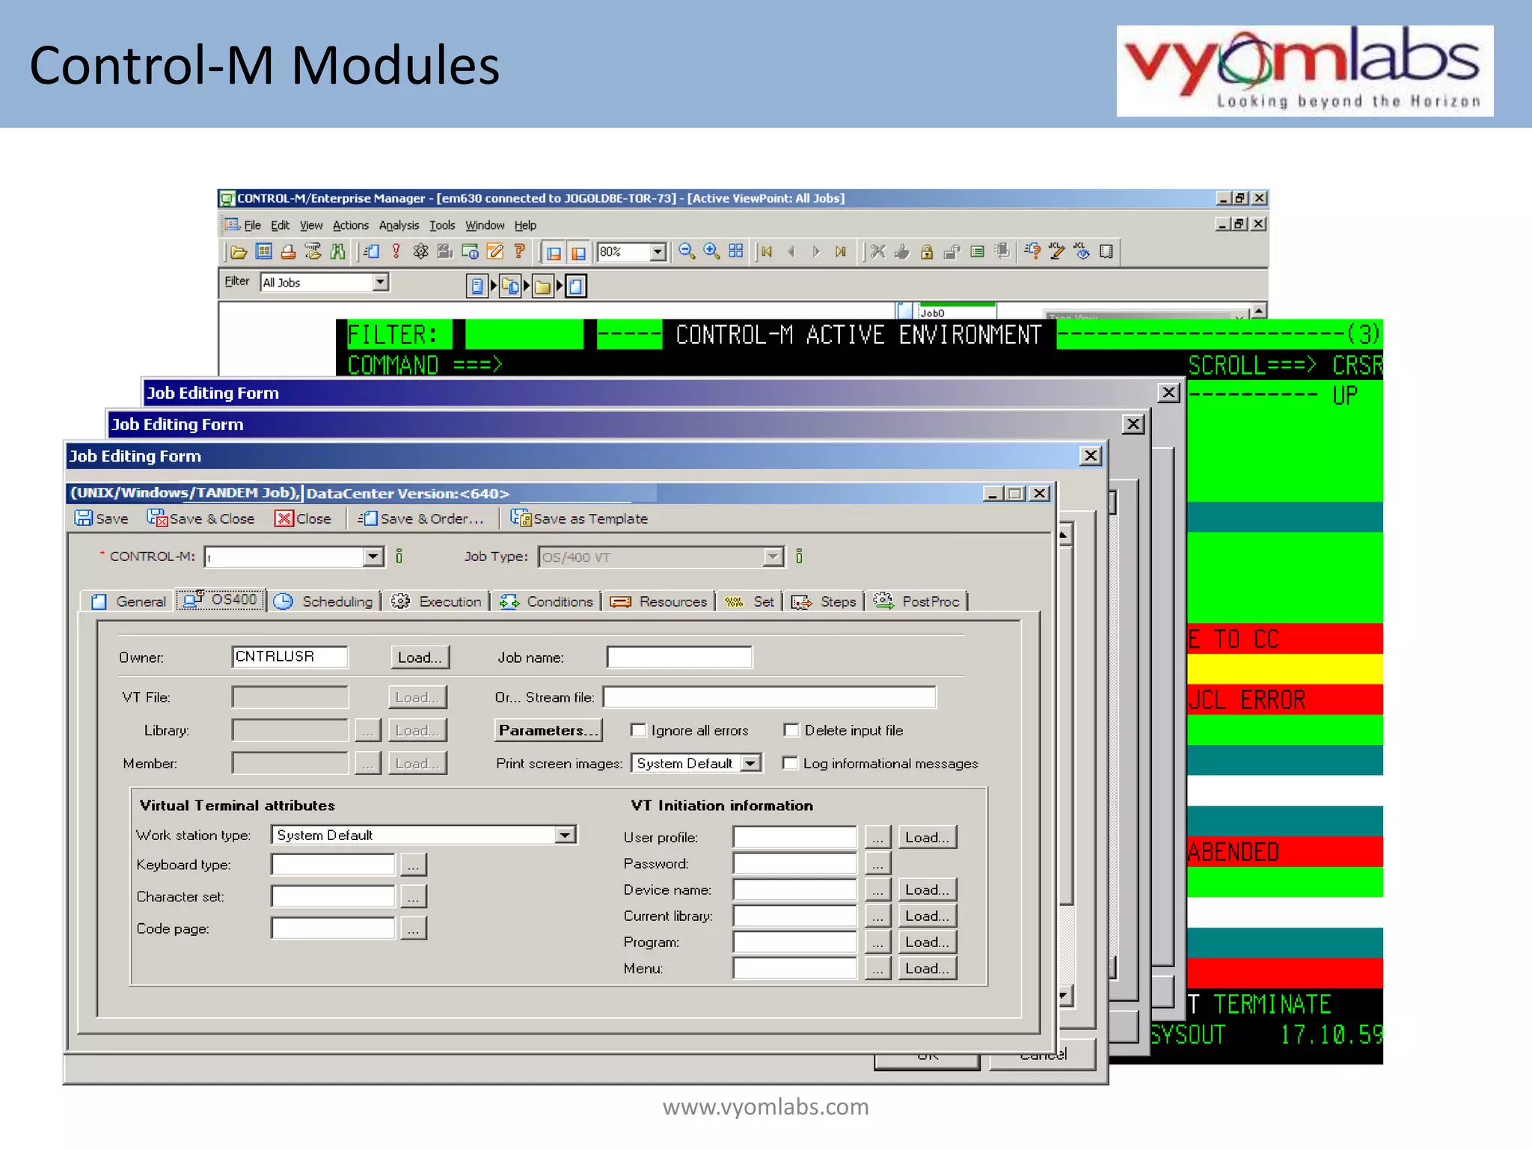Go to first item navigation icon
Viewport: 1532px width, 1149px height.
coord(767,252)
